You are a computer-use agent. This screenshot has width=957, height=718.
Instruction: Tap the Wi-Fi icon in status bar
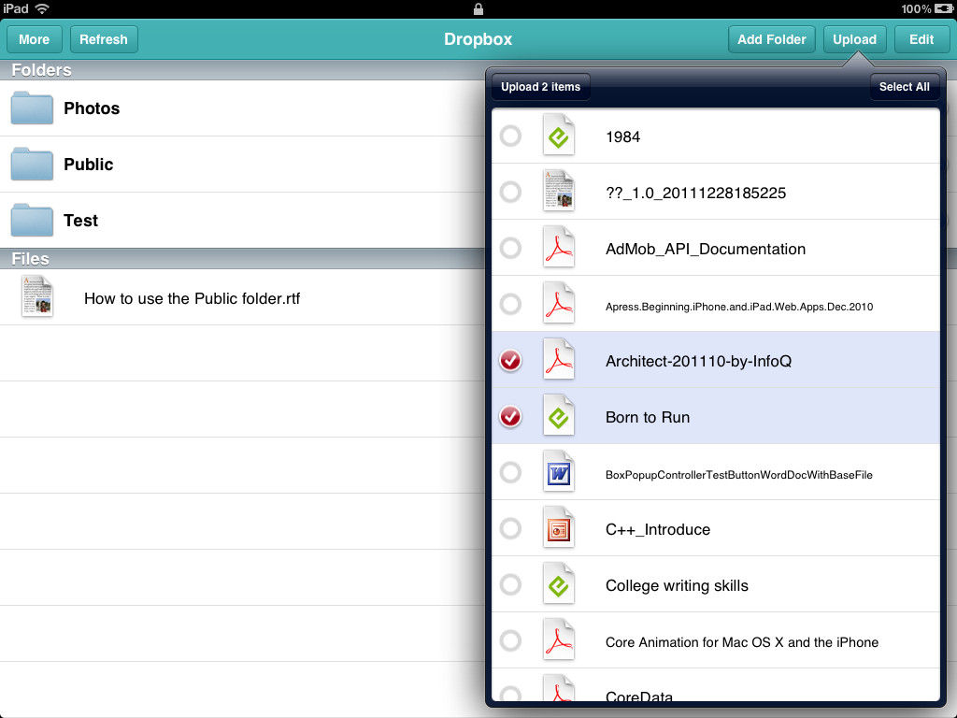pos(42,8)
